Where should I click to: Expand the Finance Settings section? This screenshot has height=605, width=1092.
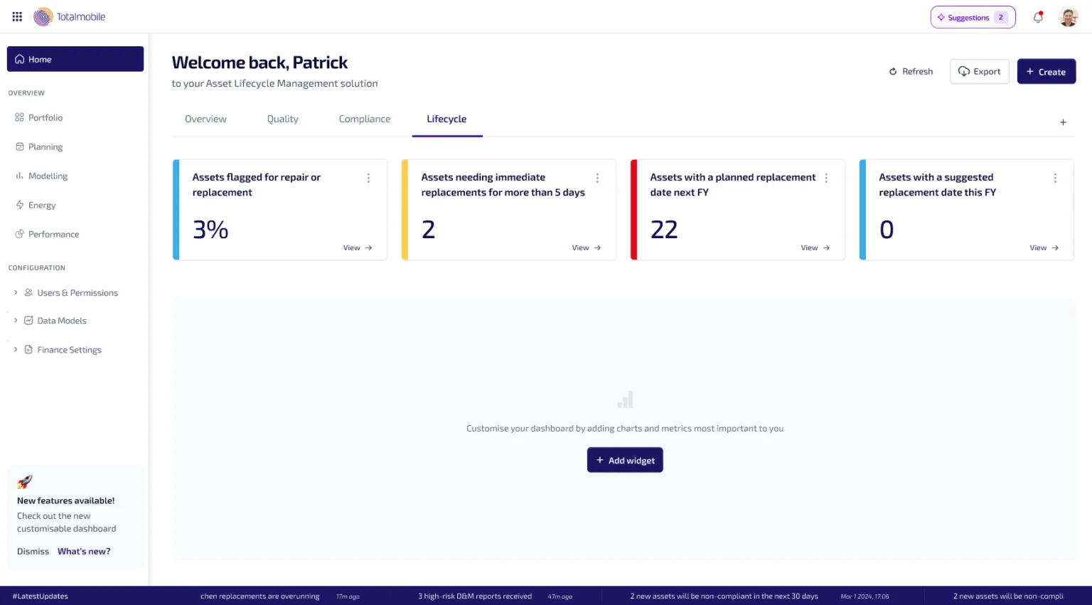[x=16, y=350]
